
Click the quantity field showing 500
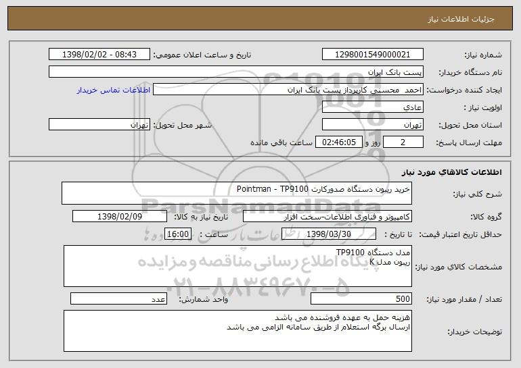tap(361, 298)
